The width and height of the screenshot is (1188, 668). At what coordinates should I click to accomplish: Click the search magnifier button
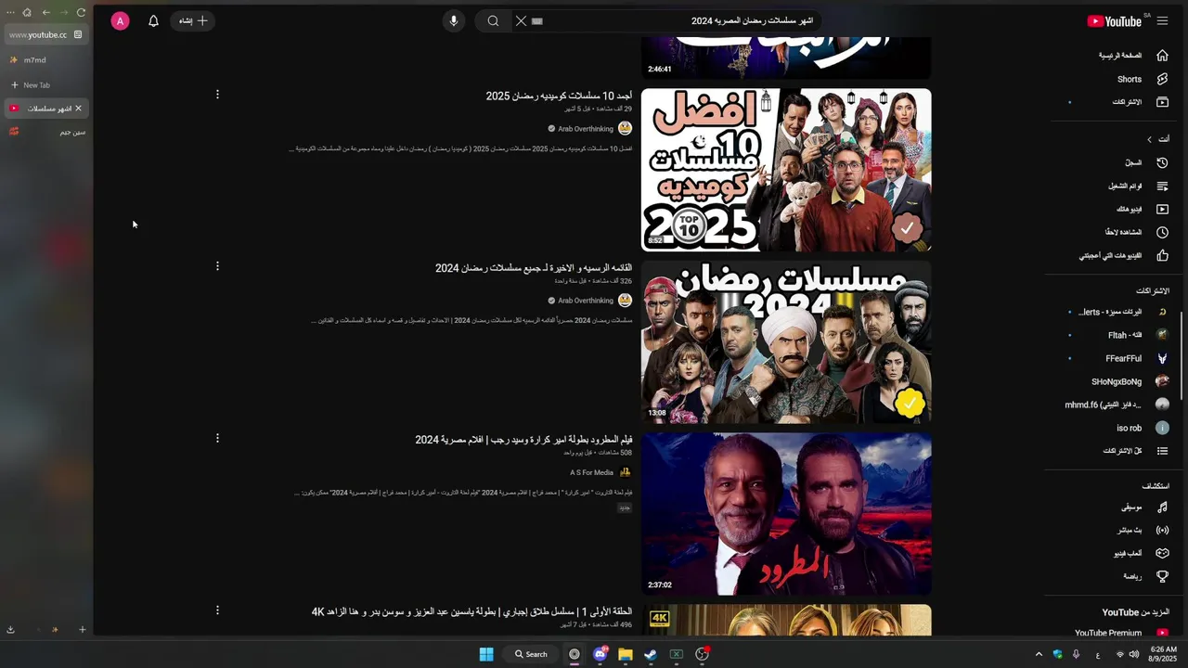(x=493, y=20)
